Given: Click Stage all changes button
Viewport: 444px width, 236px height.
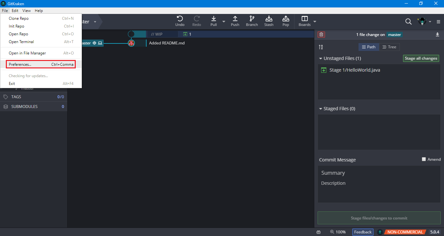Looking at the screenshot, I should point(421,58).
